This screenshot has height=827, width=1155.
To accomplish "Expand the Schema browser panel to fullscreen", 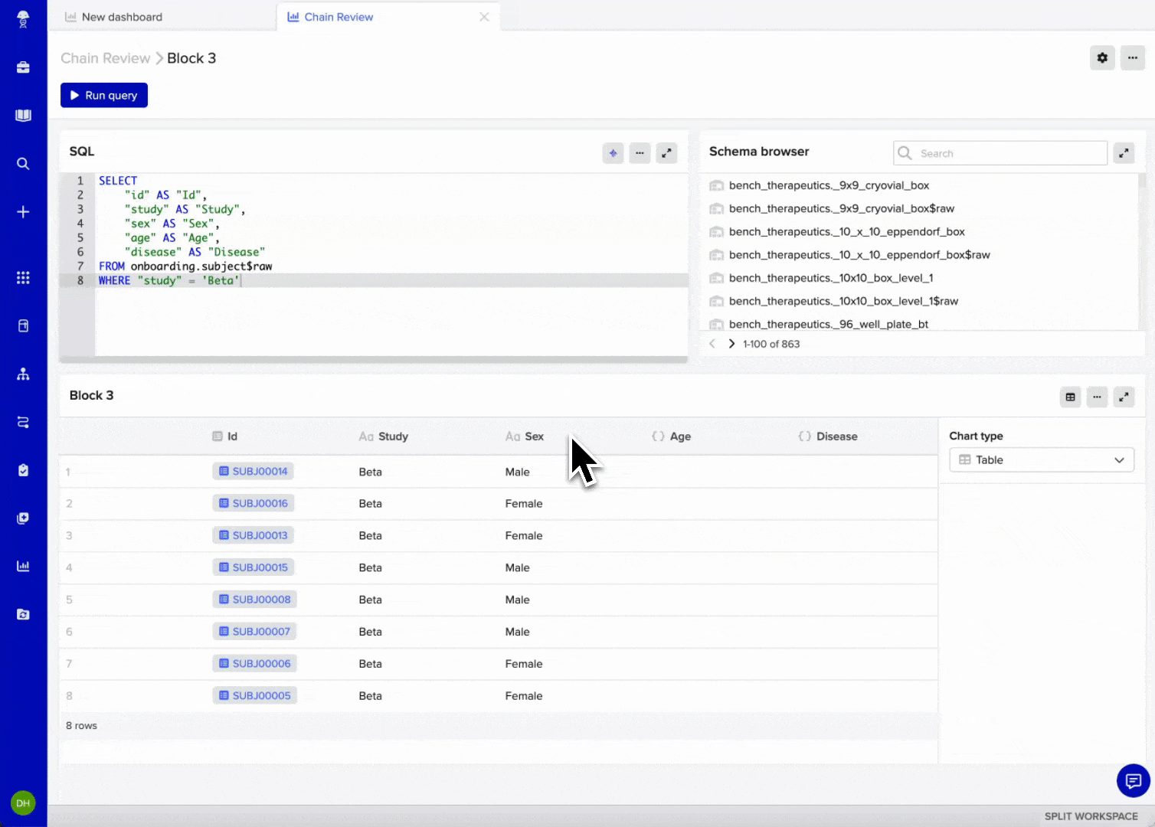I will [1124, 153].
